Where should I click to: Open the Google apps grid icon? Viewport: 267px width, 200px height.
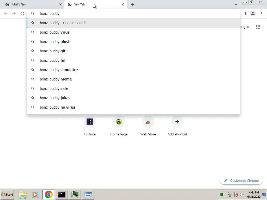[258, 27]
